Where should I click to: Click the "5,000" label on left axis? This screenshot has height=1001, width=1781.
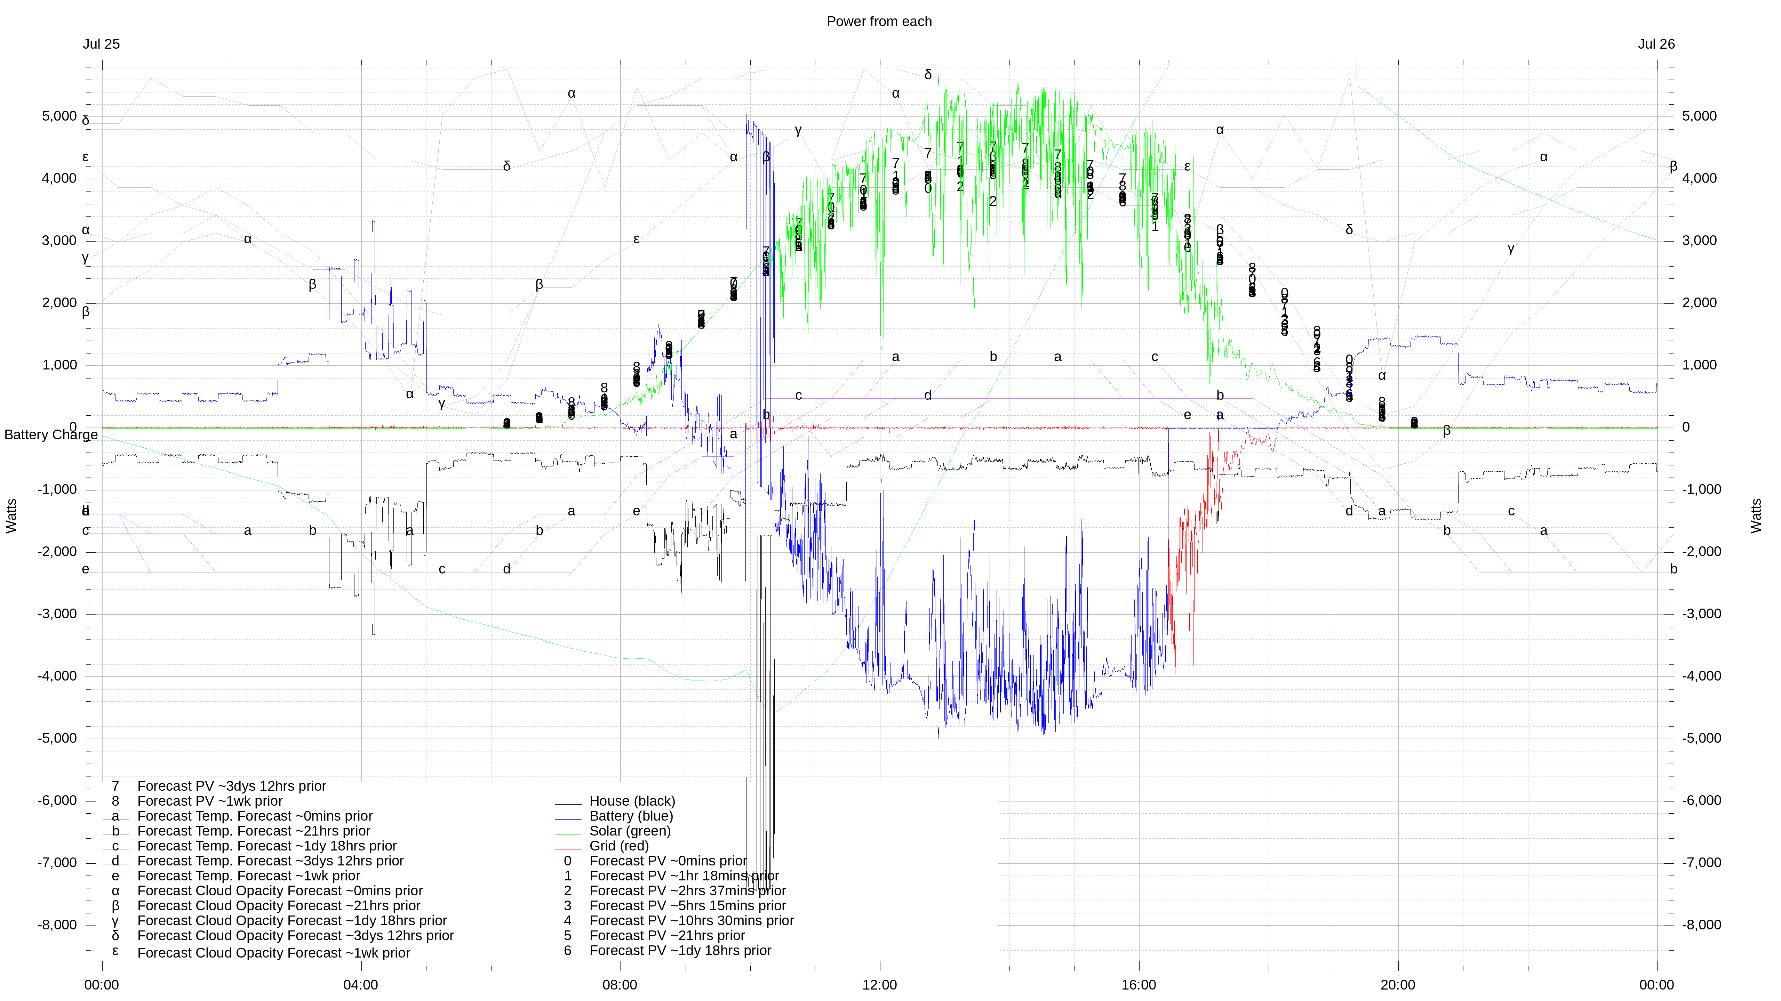pos(59,116)
